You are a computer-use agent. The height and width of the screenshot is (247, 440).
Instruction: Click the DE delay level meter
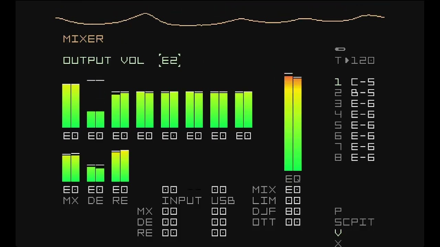point(96,174)
